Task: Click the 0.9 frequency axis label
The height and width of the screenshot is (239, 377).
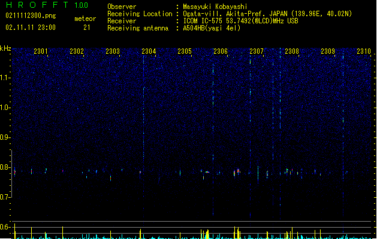Action: [5, 137]
